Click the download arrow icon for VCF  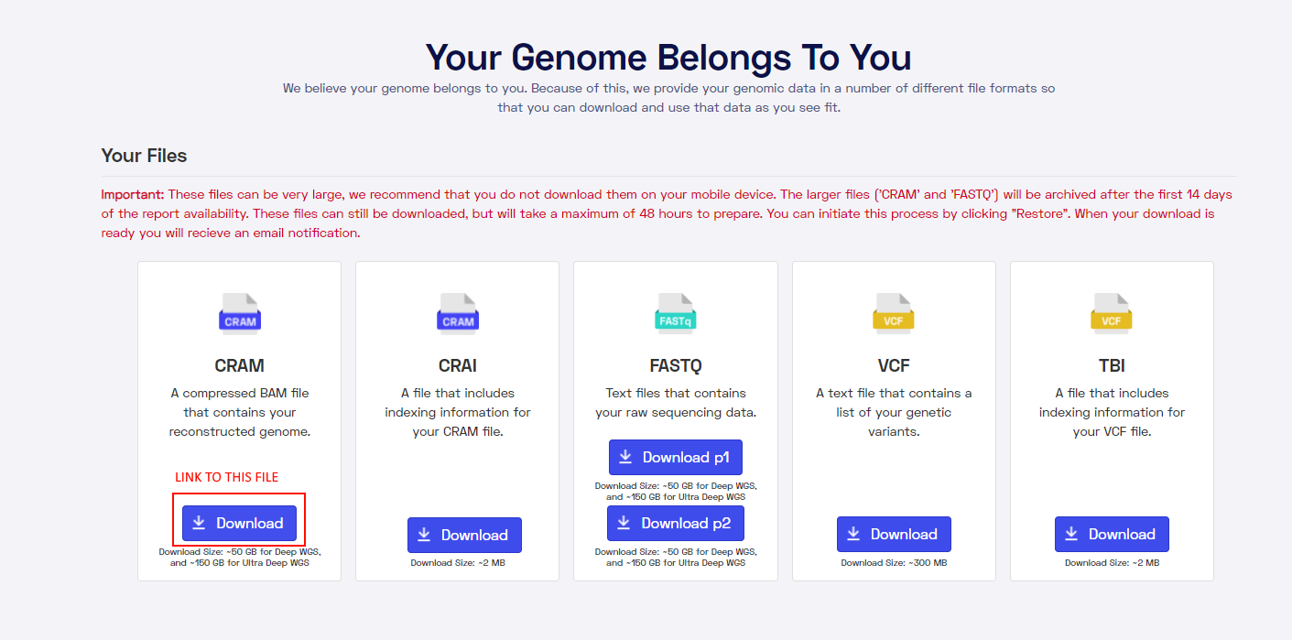click(853, 534)
